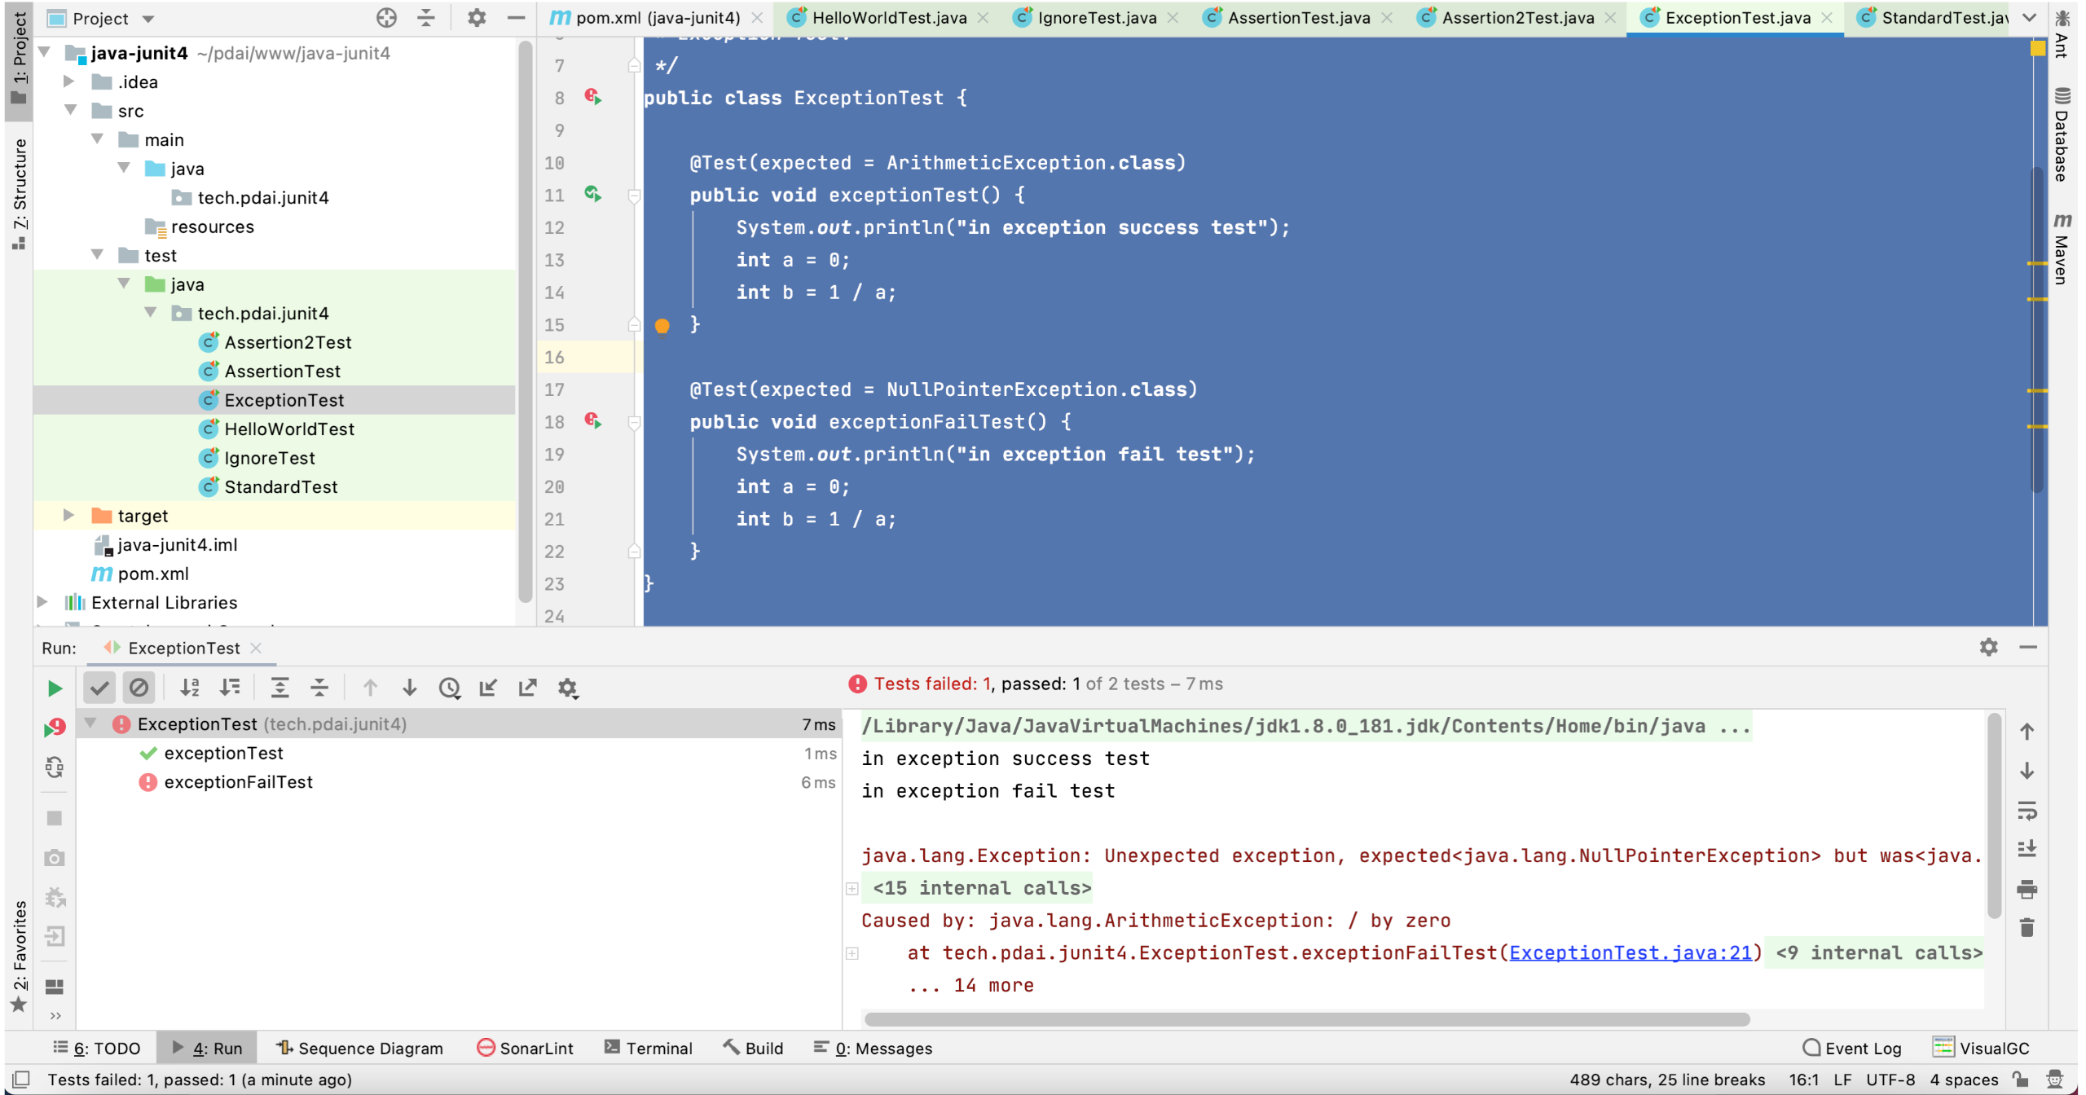The height and width of the screenshot is (1095, 2086).
Task: Open the Database side panel
Action: click(x=2062, y=135)
